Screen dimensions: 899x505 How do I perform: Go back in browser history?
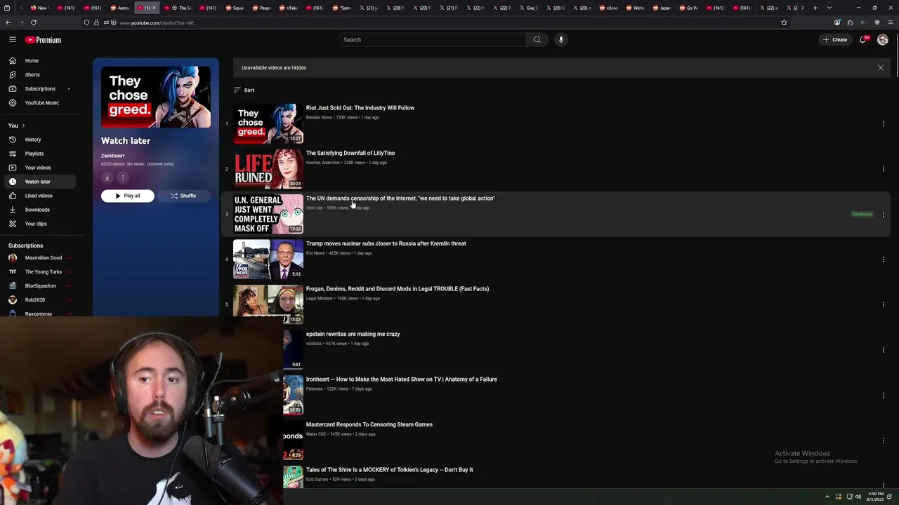point(8,22)
